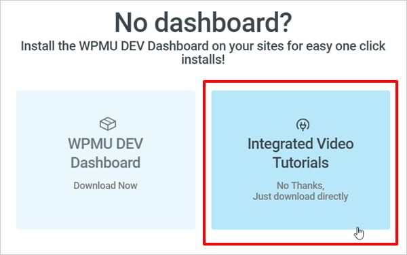Choose 'Download Now' under WPMU DEV Dashboard
This screenshot has height=255, width=407.
pyautogui.click(x=105, y=185)
